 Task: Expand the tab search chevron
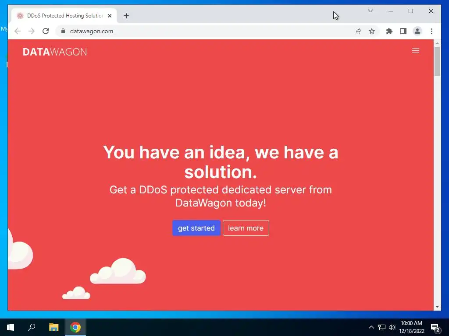pyautogui.click(x=370, y=11)
